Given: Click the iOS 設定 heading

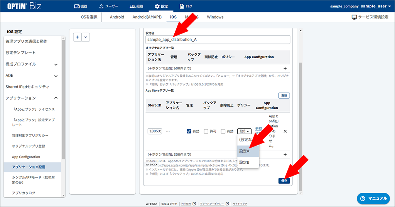Looking at the screenshot, I should coord(14,32).
